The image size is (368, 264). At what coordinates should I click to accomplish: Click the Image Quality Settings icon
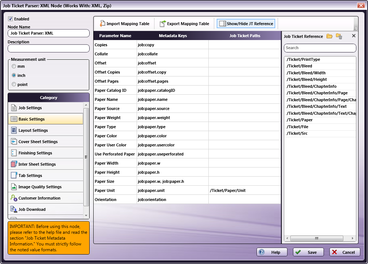pos(14,187)
